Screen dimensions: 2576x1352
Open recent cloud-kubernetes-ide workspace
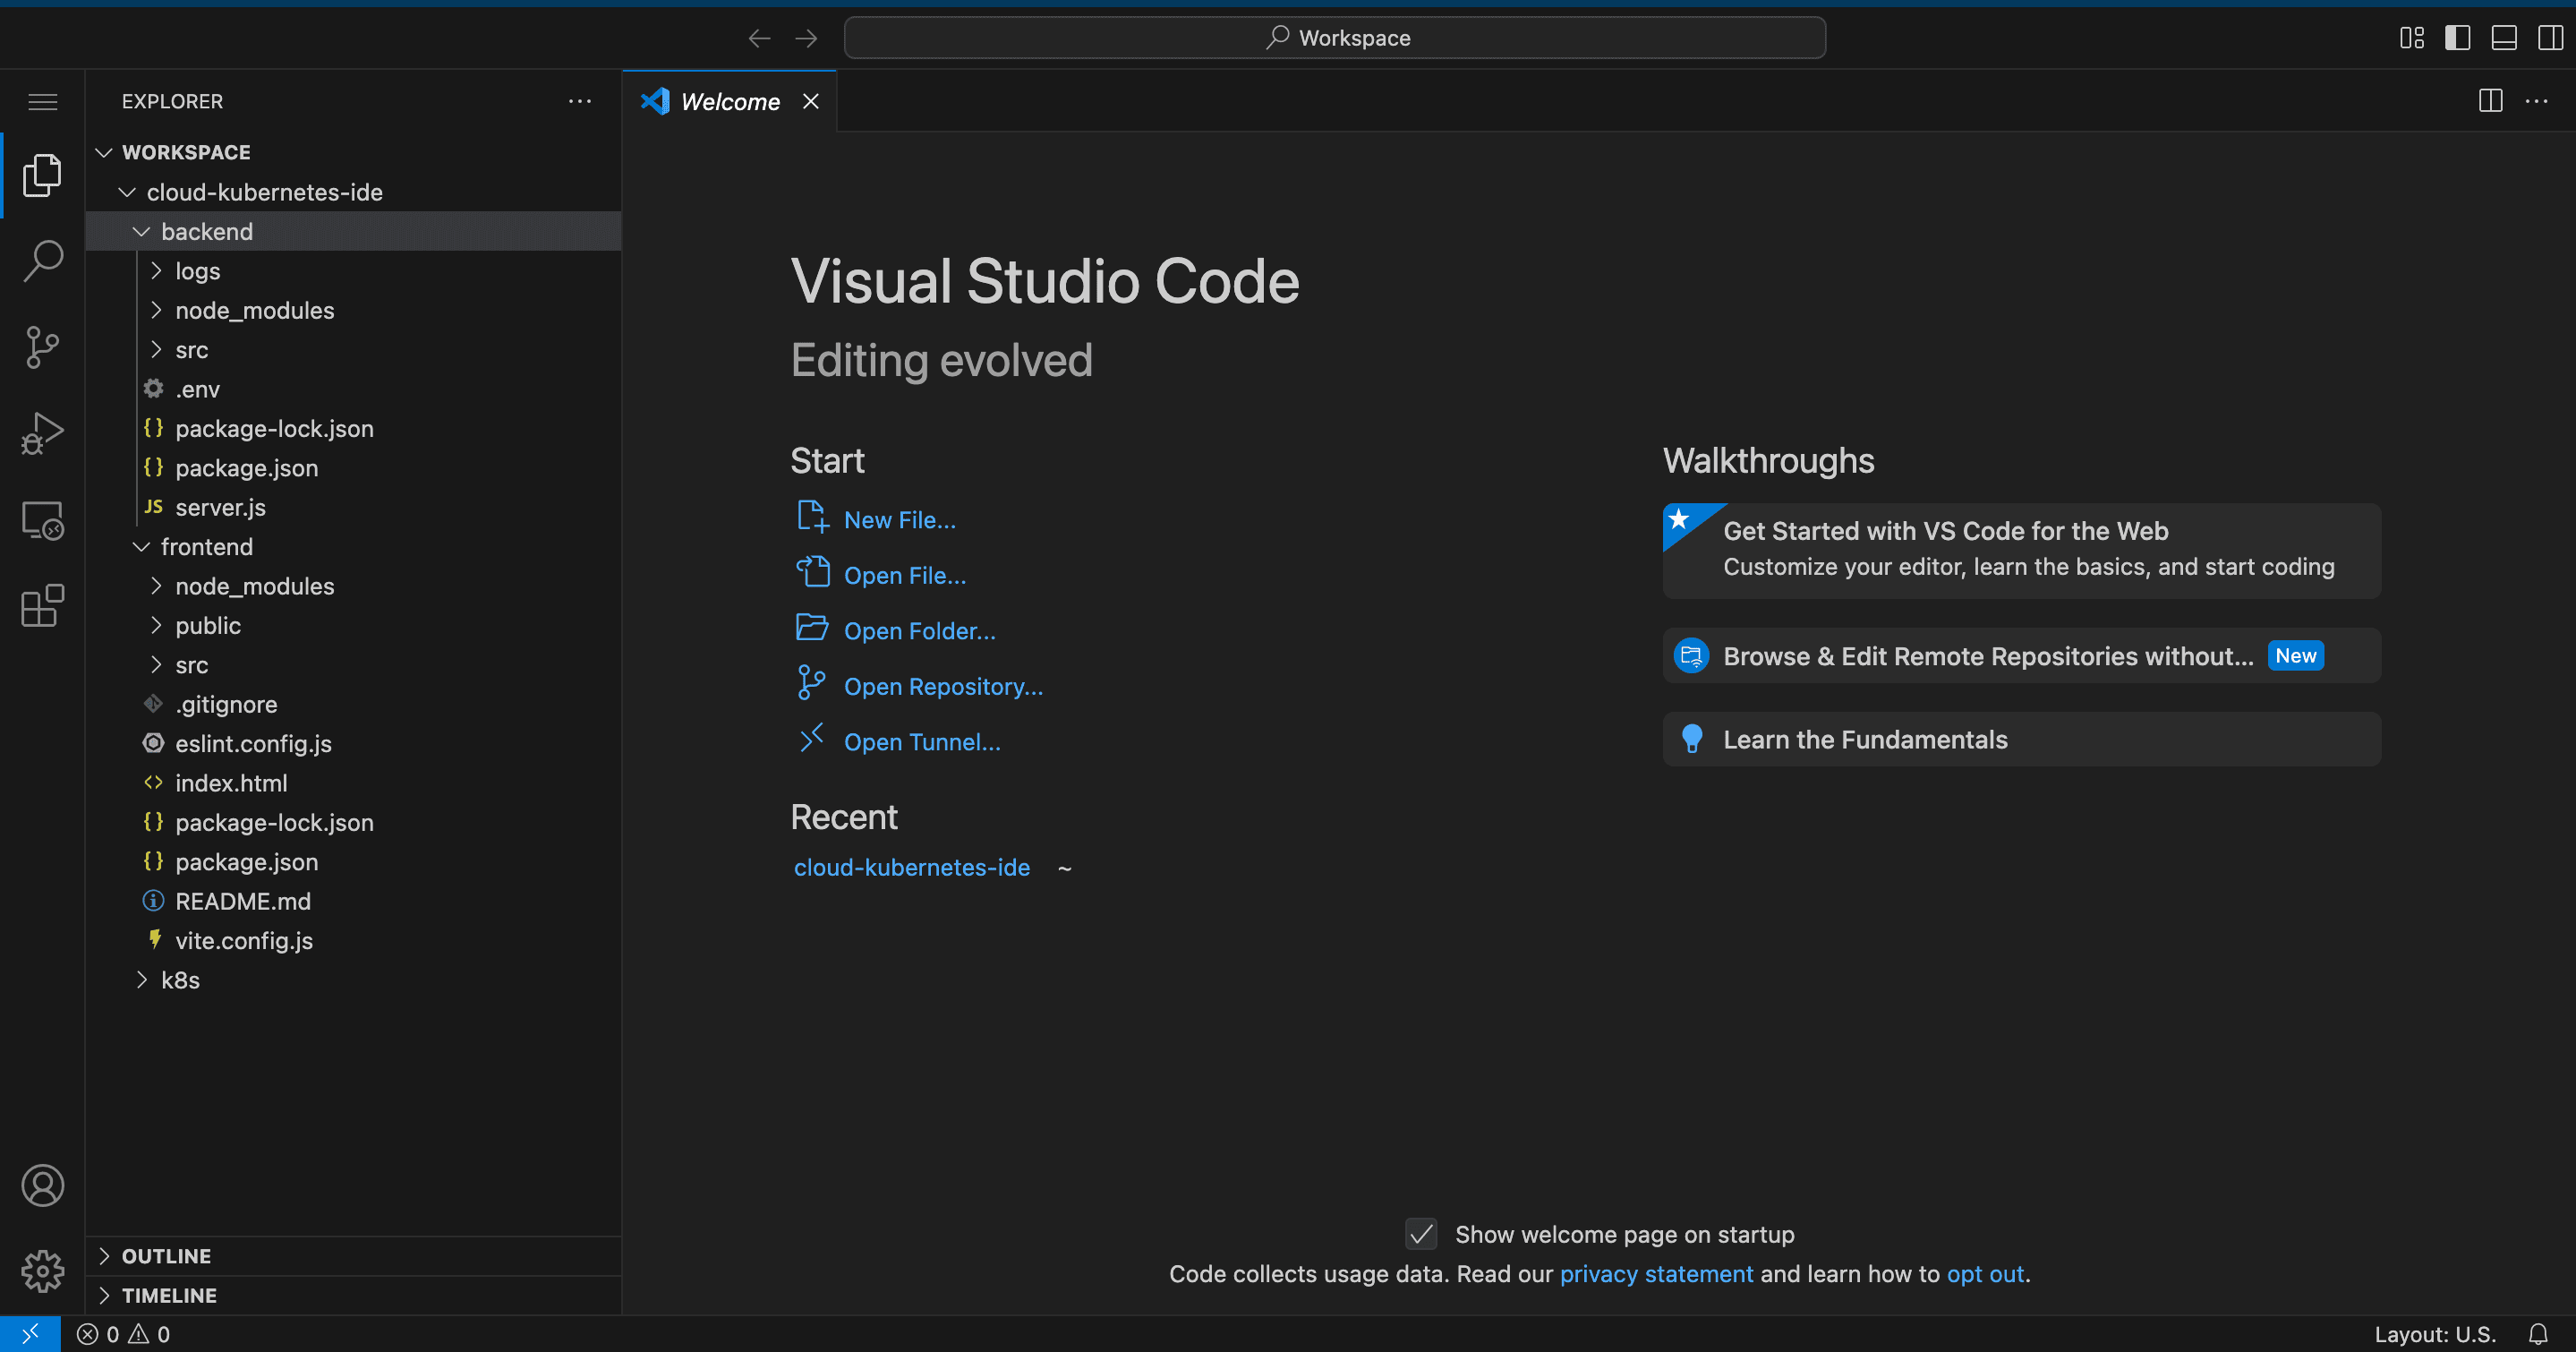coord(911,867)
